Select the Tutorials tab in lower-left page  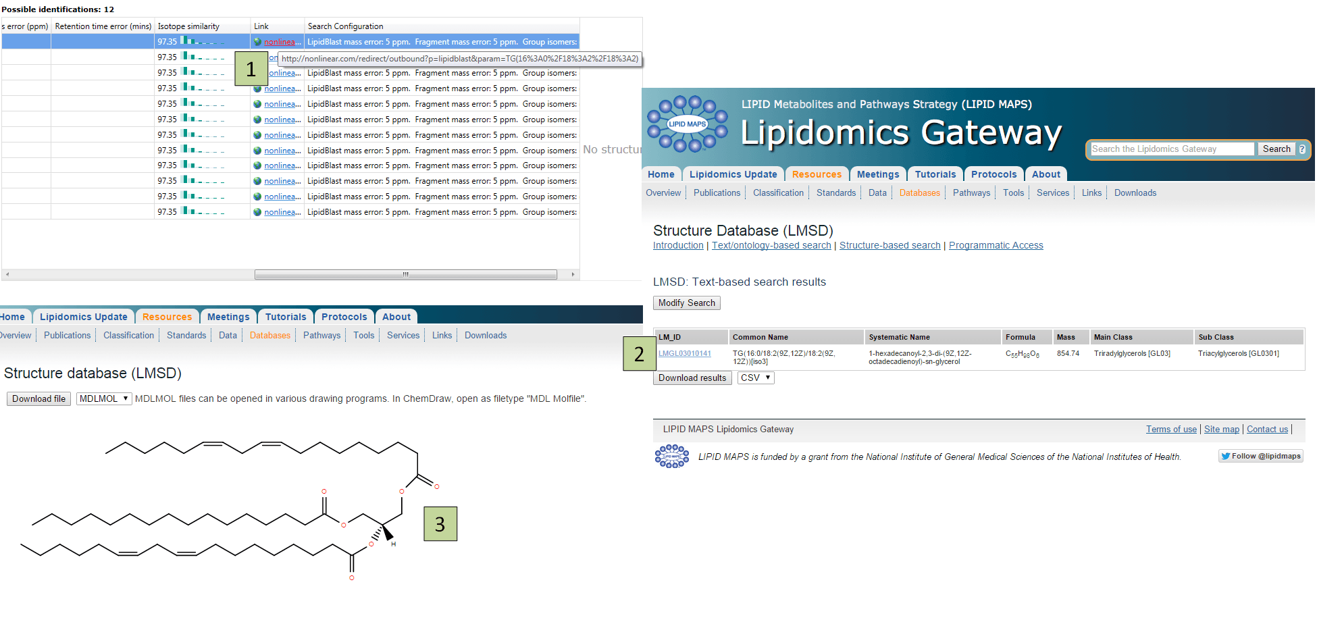[286, 317]
